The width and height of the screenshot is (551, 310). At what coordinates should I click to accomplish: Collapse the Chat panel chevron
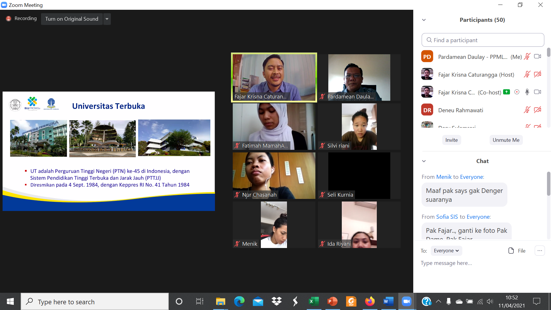tap(424, 161)
